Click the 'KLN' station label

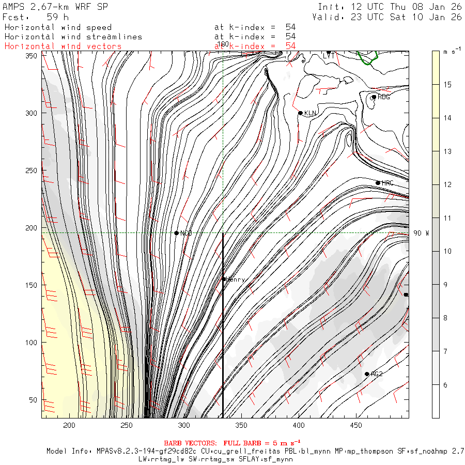click(310, 113)
